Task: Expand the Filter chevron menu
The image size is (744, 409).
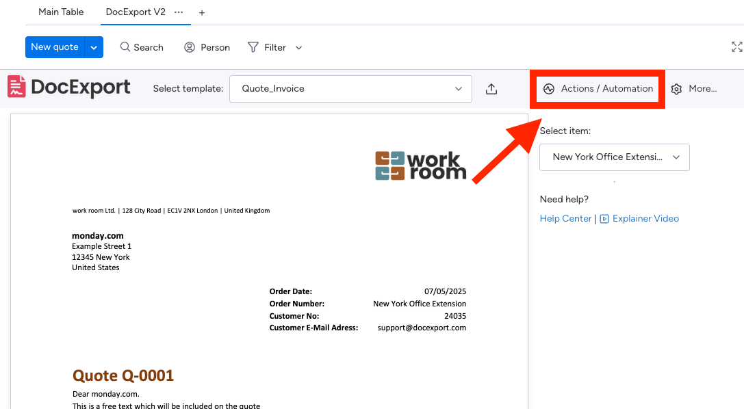Action: click(298, 48)
